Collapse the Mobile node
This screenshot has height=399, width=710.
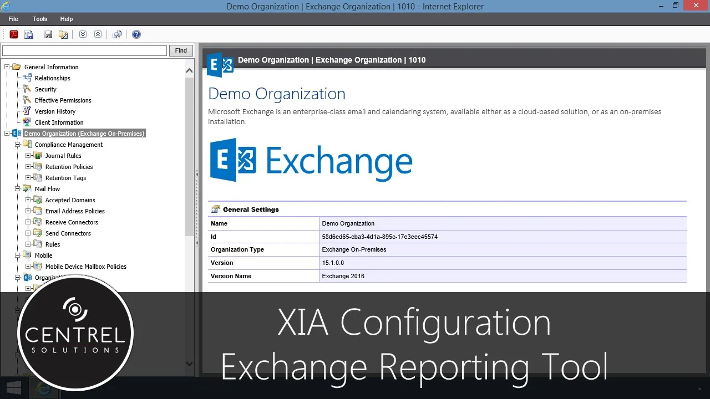pyautogui.click(x=18, y=255)
